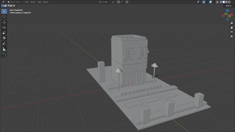Open the Select menu
Screen dimensions: 235x132
(33, 2)
